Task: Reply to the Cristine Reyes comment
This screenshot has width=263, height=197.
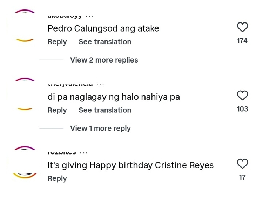Action: [x=57, y=178]
